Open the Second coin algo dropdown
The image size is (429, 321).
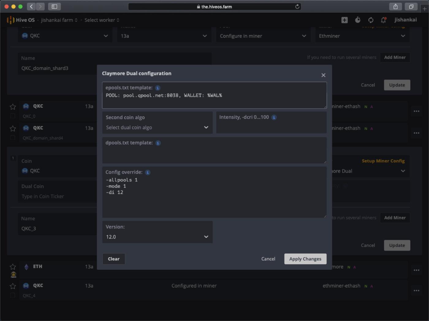pos(157,128)
